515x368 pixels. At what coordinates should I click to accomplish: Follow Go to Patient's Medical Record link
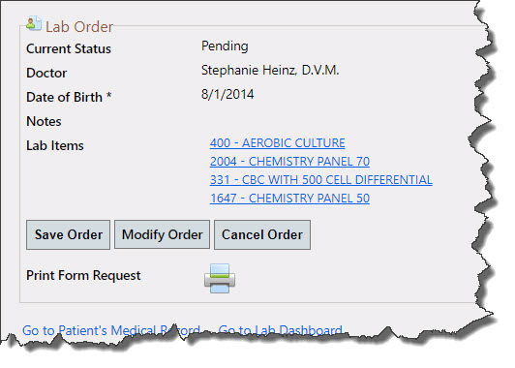click(x=111, y=330)
